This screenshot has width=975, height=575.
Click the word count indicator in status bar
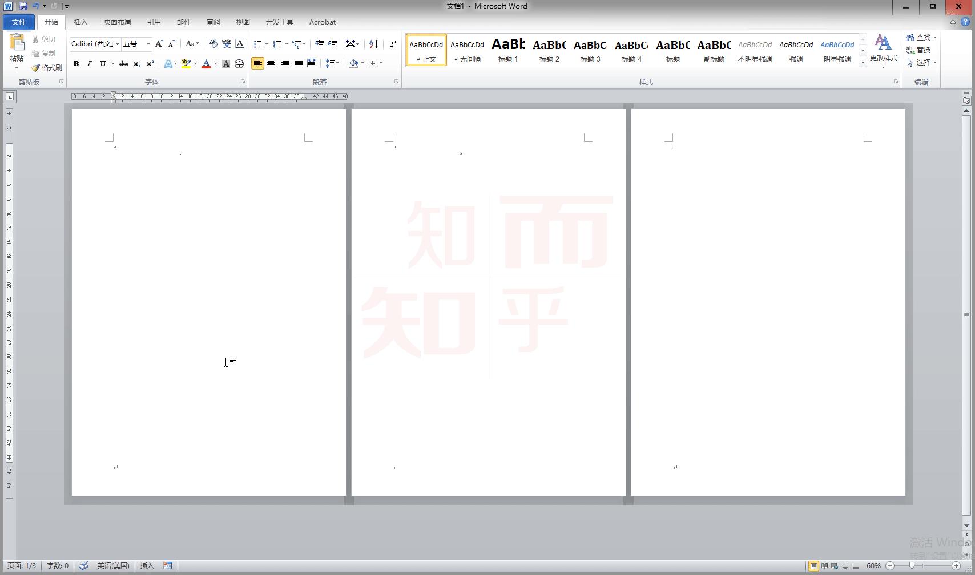click(57, 565)
